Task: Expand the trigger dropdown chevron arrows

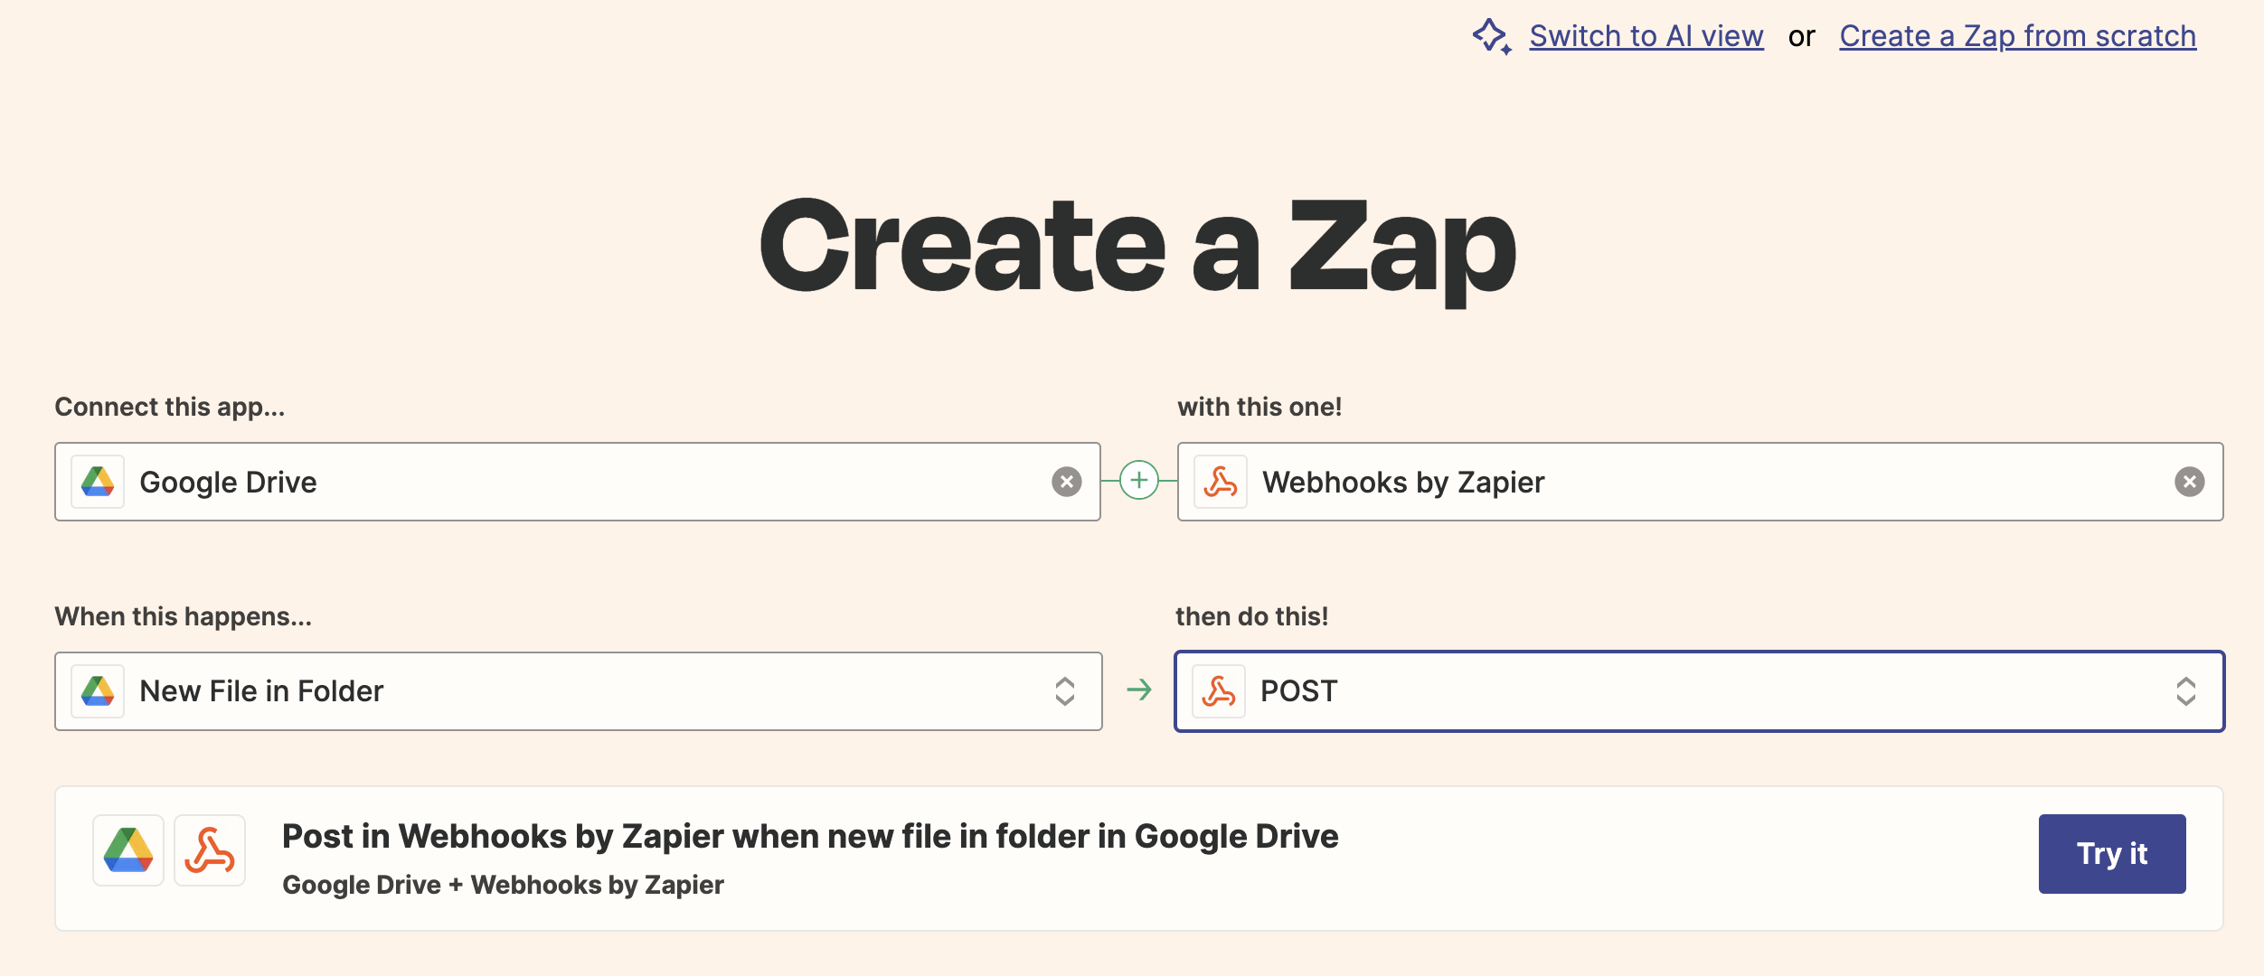Action: coord(1065,691)
